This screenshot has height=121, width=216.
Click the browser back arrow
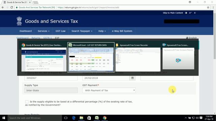pos(3,7)
